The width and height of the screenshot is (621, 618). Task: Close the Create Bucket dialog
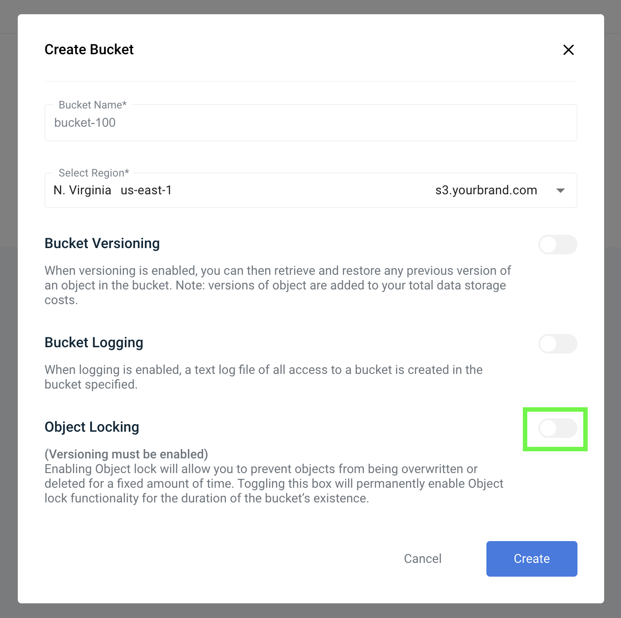(x=568, y=50)
